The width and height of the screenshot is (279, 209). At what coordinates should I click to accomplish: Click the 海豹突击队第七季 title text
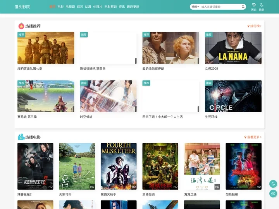point(30,69)
